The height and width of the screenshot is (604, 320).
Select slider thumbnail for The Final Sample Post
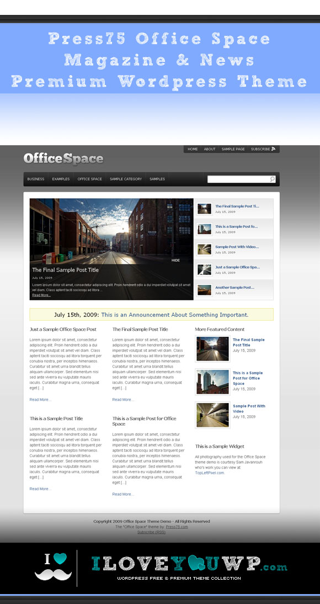[205, 209]
